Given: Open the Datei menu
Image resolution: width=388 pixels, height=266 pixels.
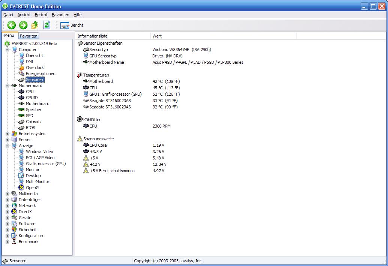Looking at the screenshot, I should tap(8, 15).
